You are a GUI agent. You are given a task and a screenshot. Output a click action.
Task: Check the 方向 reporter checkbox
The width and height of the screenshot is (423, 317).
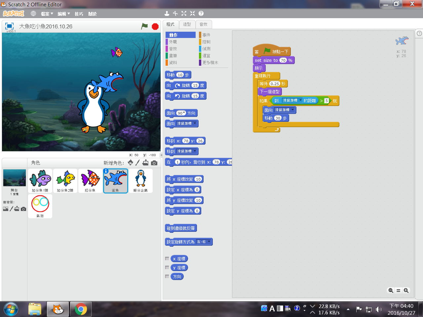167,276
